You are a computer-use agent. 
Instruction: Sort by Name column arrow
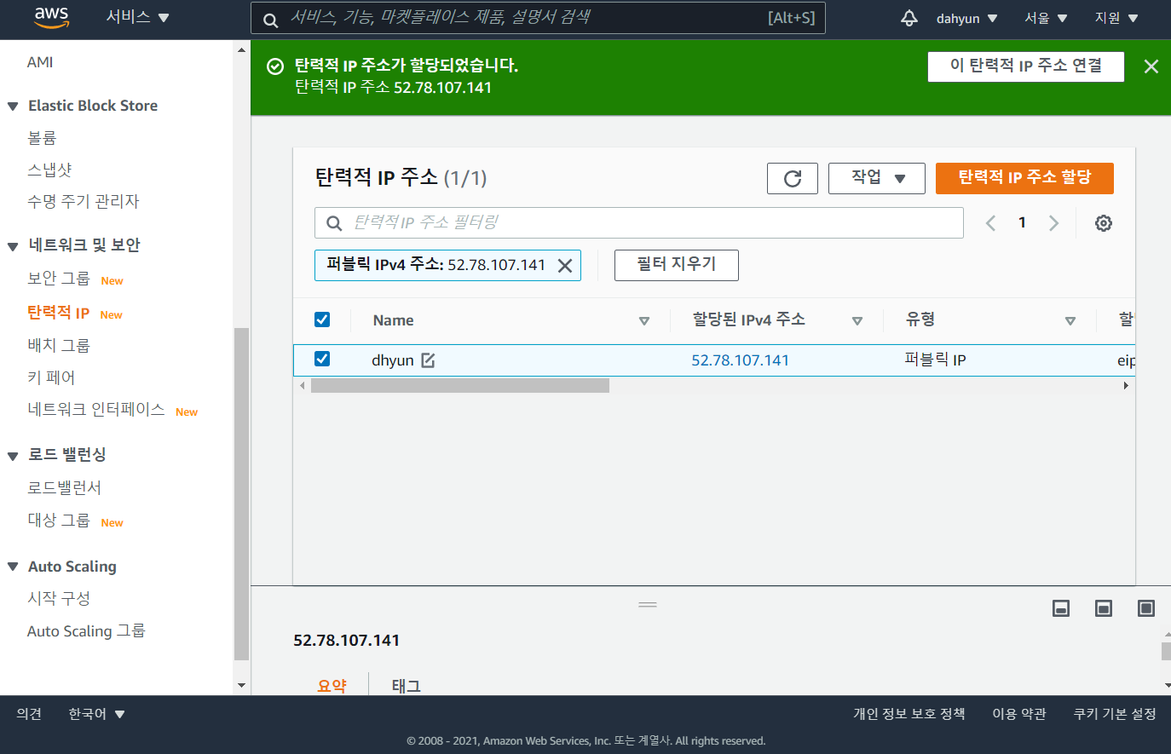tap(644, 321)
